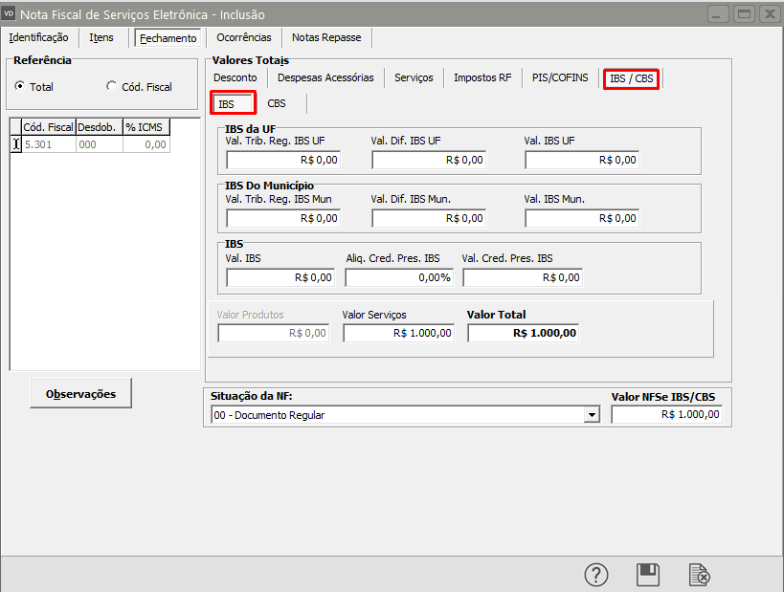Expand the Situação da NF dropdown
The height and width of the screenshot is (592, 784).
click(592, 415)
